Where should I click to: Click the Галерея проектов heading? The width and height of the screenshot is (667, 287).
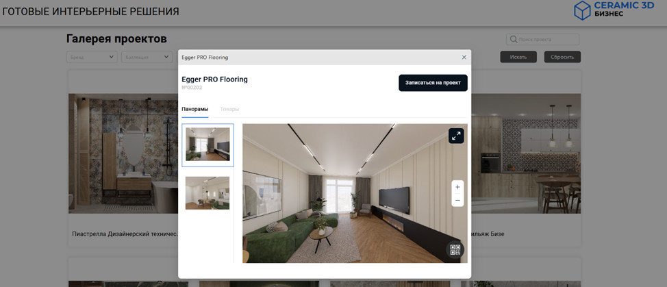point(116,39)
